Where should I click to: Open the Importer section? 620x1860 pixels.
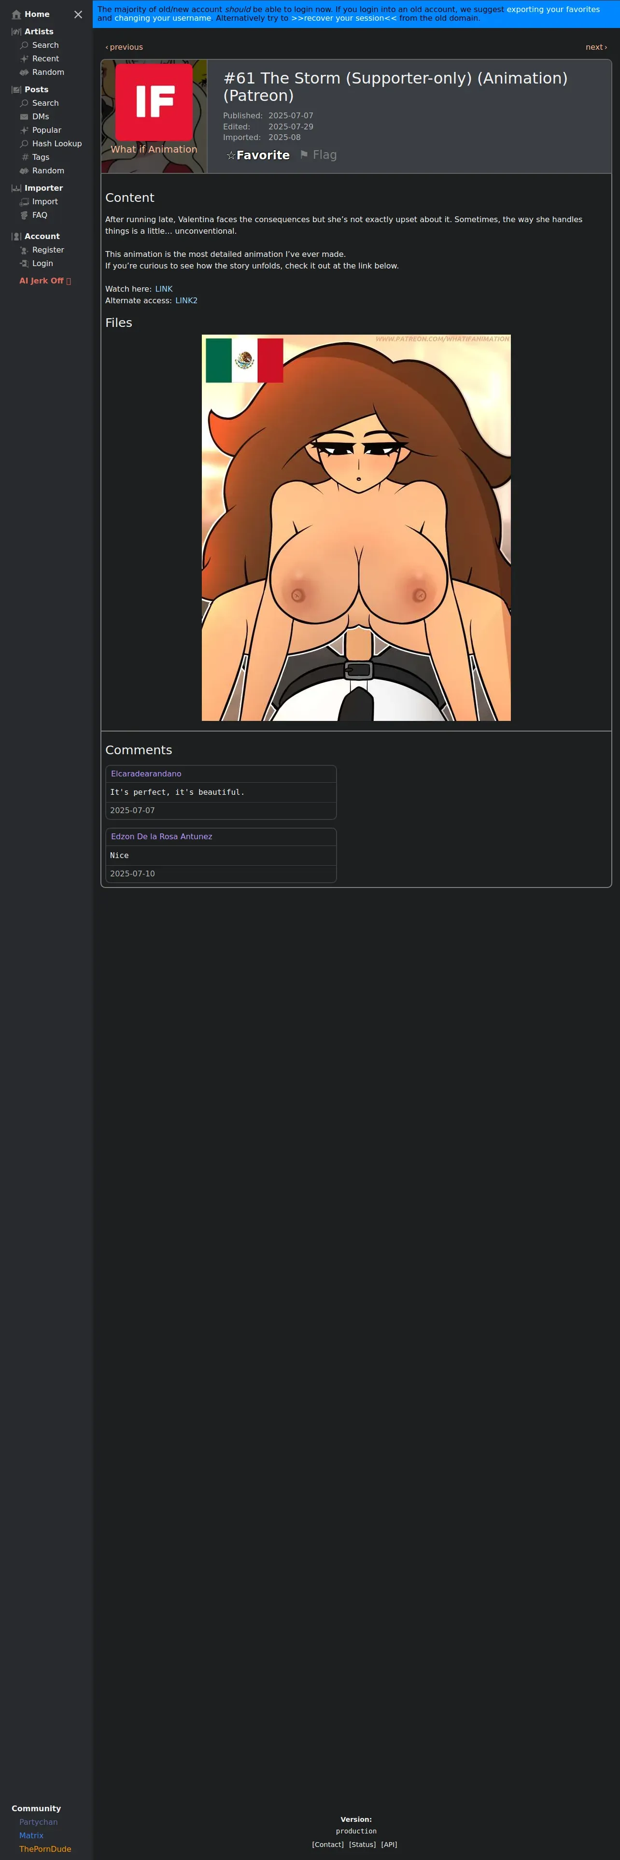tap(43, 188)
